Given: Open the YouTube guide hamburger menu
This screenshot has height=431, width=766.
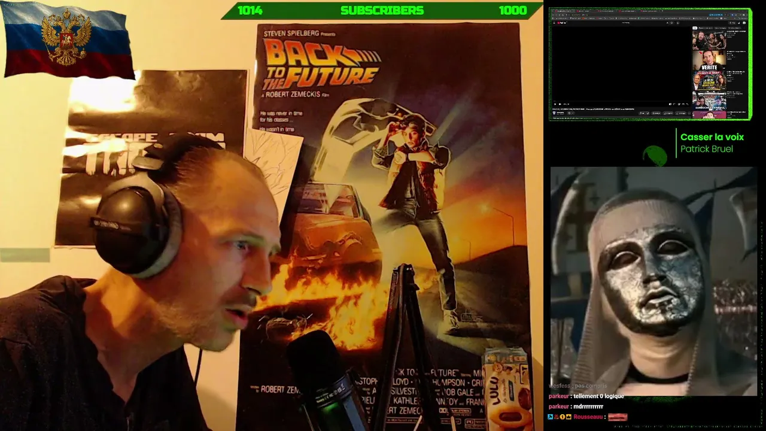Looking at the screenshot, I should click(x=555, y=23).
